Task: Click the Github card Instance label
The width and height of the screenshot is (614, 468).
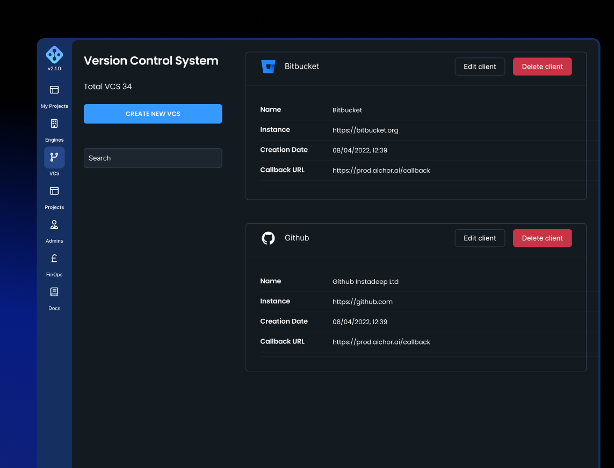Action: pyautogui.click(x=275, y=301)
